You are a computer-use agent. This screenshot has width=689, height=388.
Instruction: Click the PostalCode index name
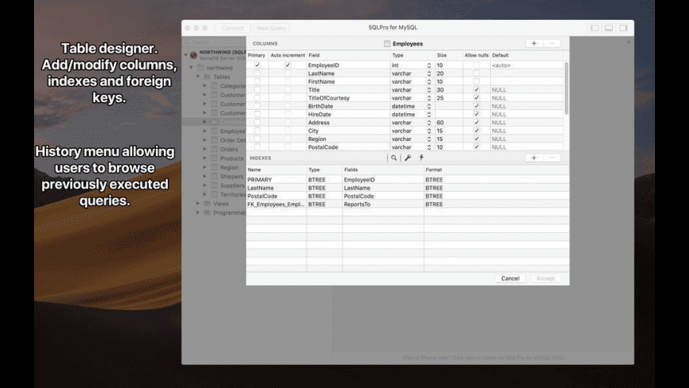262,196
